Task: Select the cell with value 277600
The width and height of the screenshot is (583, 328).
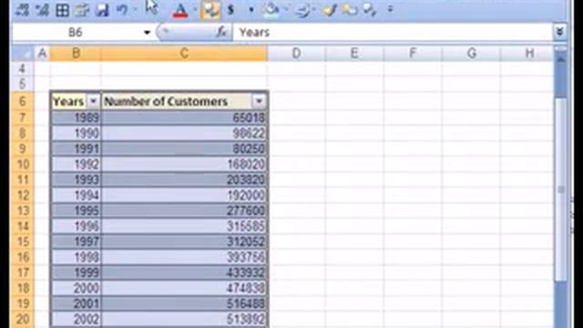Action: click(x=184, y=210)
